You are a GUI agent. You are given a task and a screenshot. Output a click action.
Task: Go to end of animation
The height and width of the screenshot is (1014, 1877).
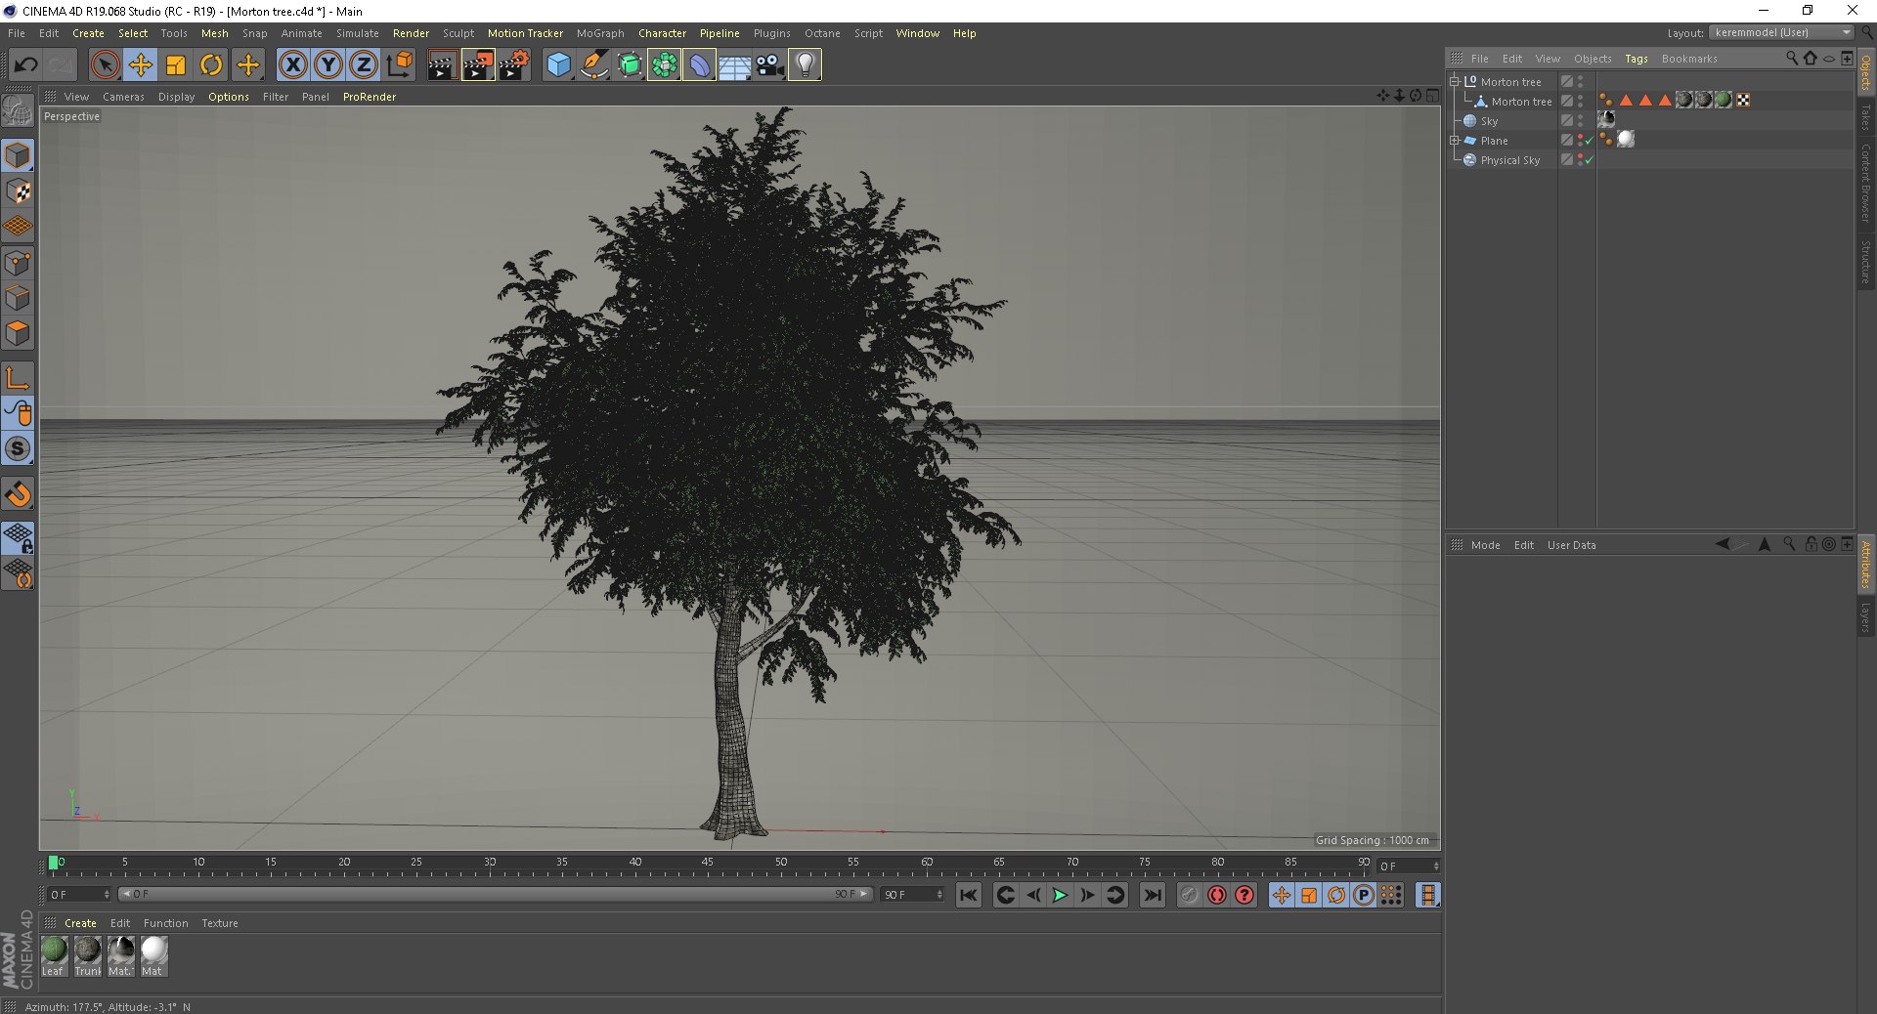pyautogui.click(x=1153, y=895)
